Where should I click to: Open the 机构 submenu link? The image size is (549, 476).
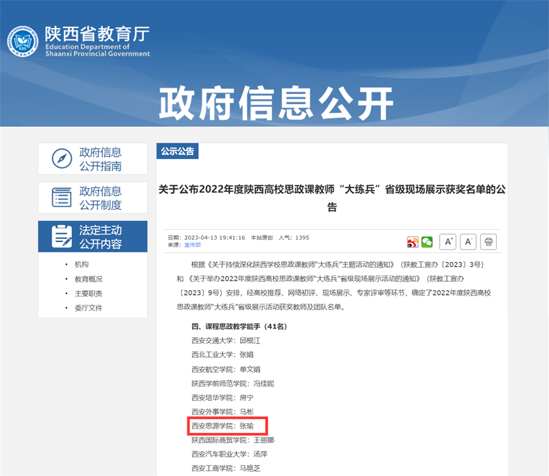[x=82, y=264]
